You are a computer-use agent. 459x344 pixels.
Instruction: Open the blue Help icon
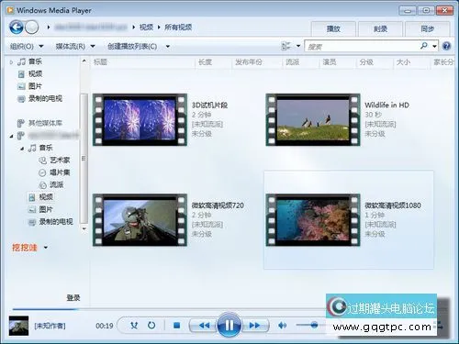coord(446,46)
